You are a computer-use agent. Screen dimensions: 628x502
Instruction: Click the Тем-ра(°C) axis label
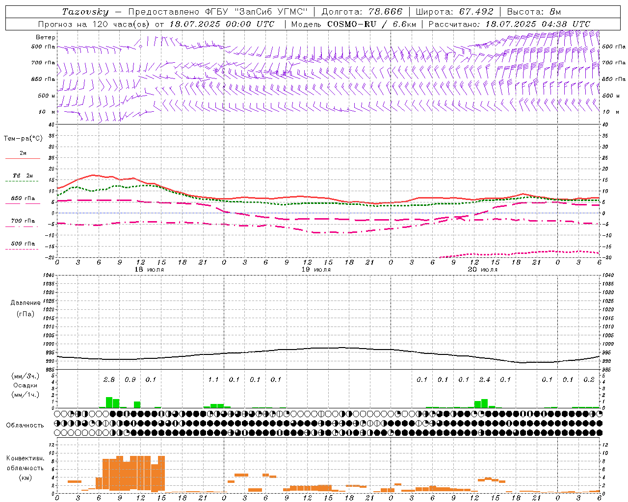click(x=23, y=139)
